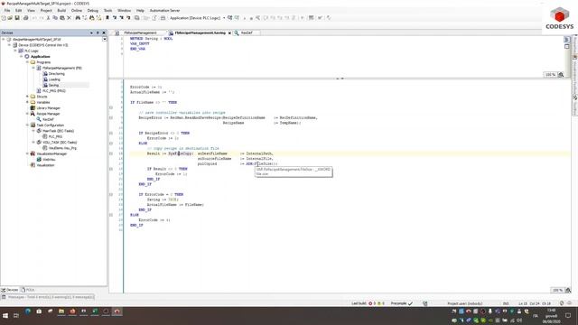Open the File Explorer taskbar icon
Viewport: 578px width, 325px height.
[61, 311]
